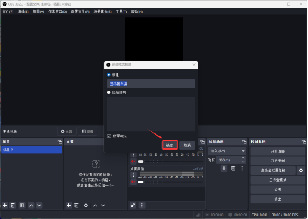Close the create source dialog

click(194, 64)
